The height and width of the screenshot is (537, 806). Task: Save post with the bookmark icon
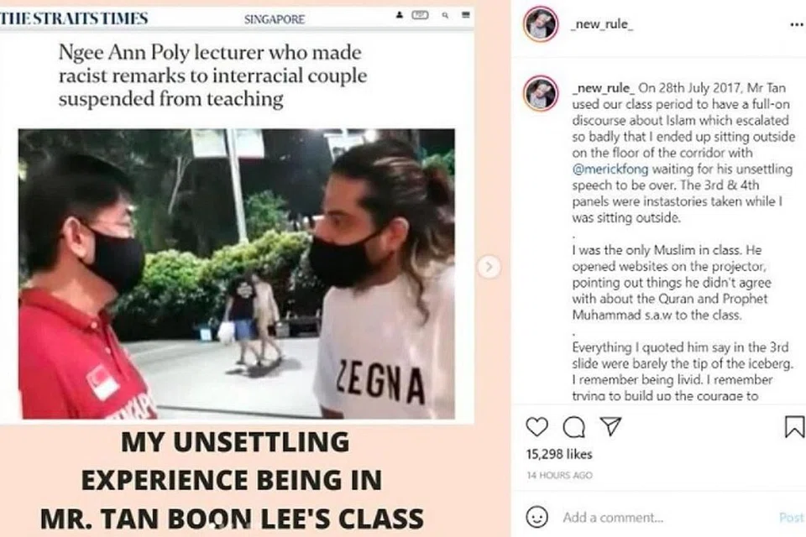794,426
